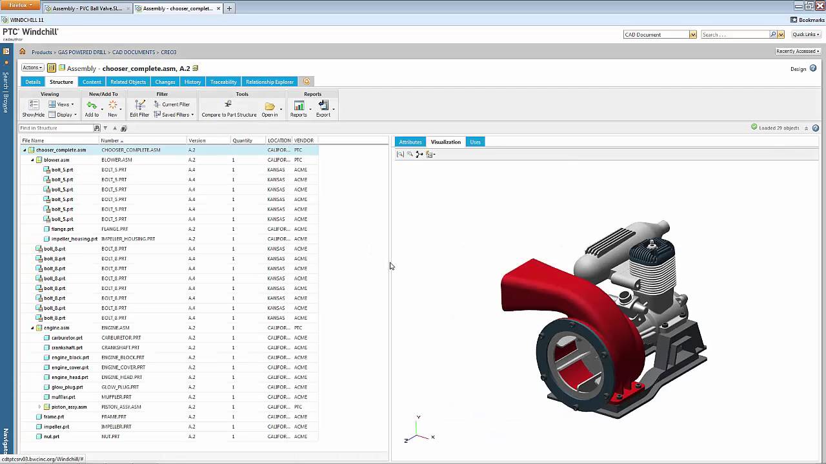Jump to next match with the down arrow
The height and width of the screenshot is (464, 826).
point(106,128)
